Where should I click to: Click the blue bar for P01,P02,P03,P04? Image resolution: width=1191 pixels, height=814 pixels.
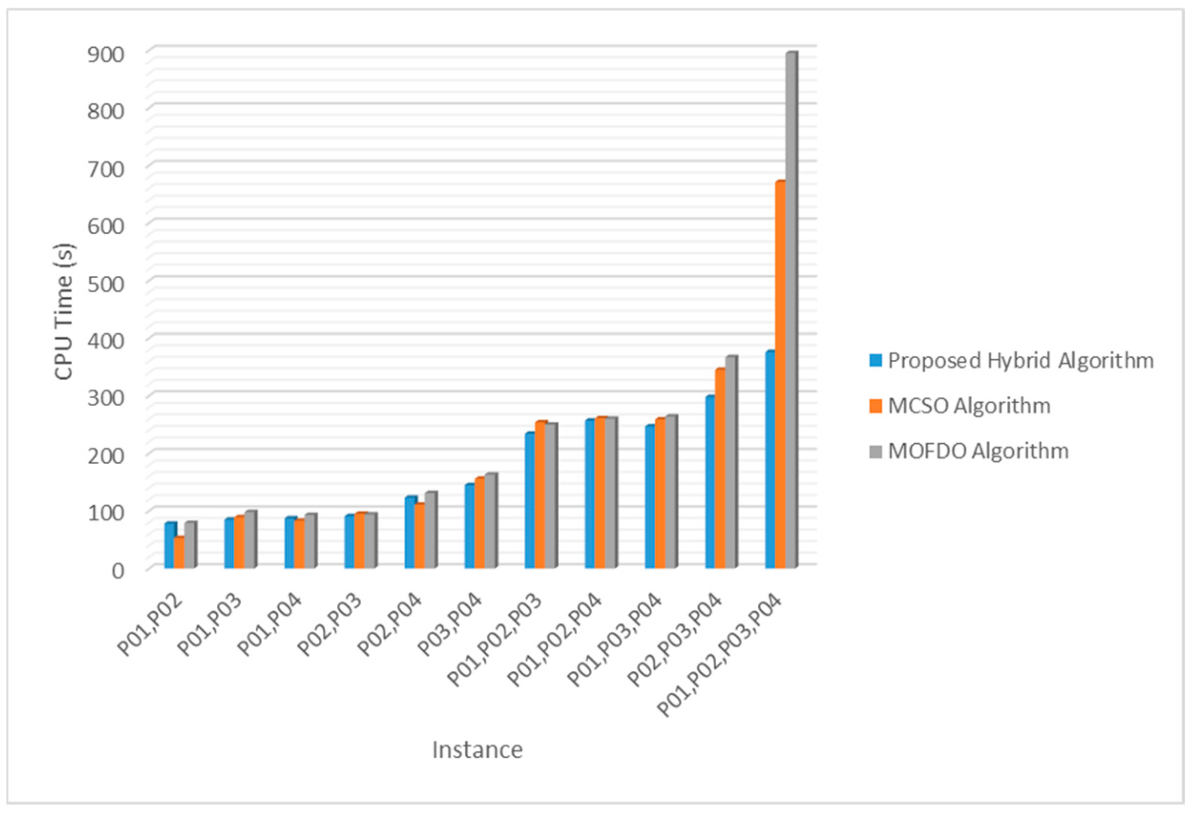pos(769,459)
